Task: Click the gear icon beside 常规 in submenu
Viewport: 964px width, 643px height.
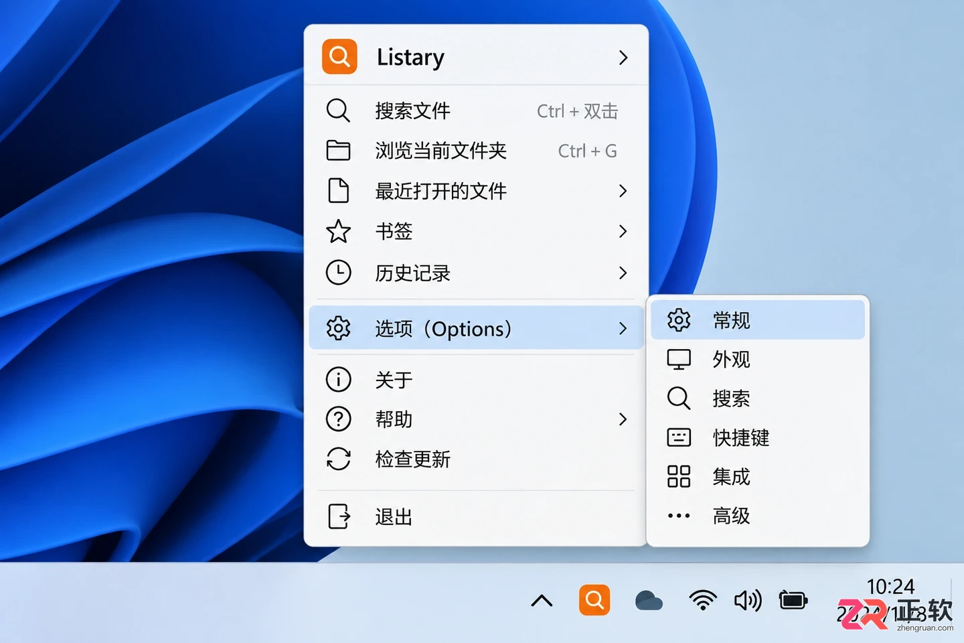Action: 679,320
